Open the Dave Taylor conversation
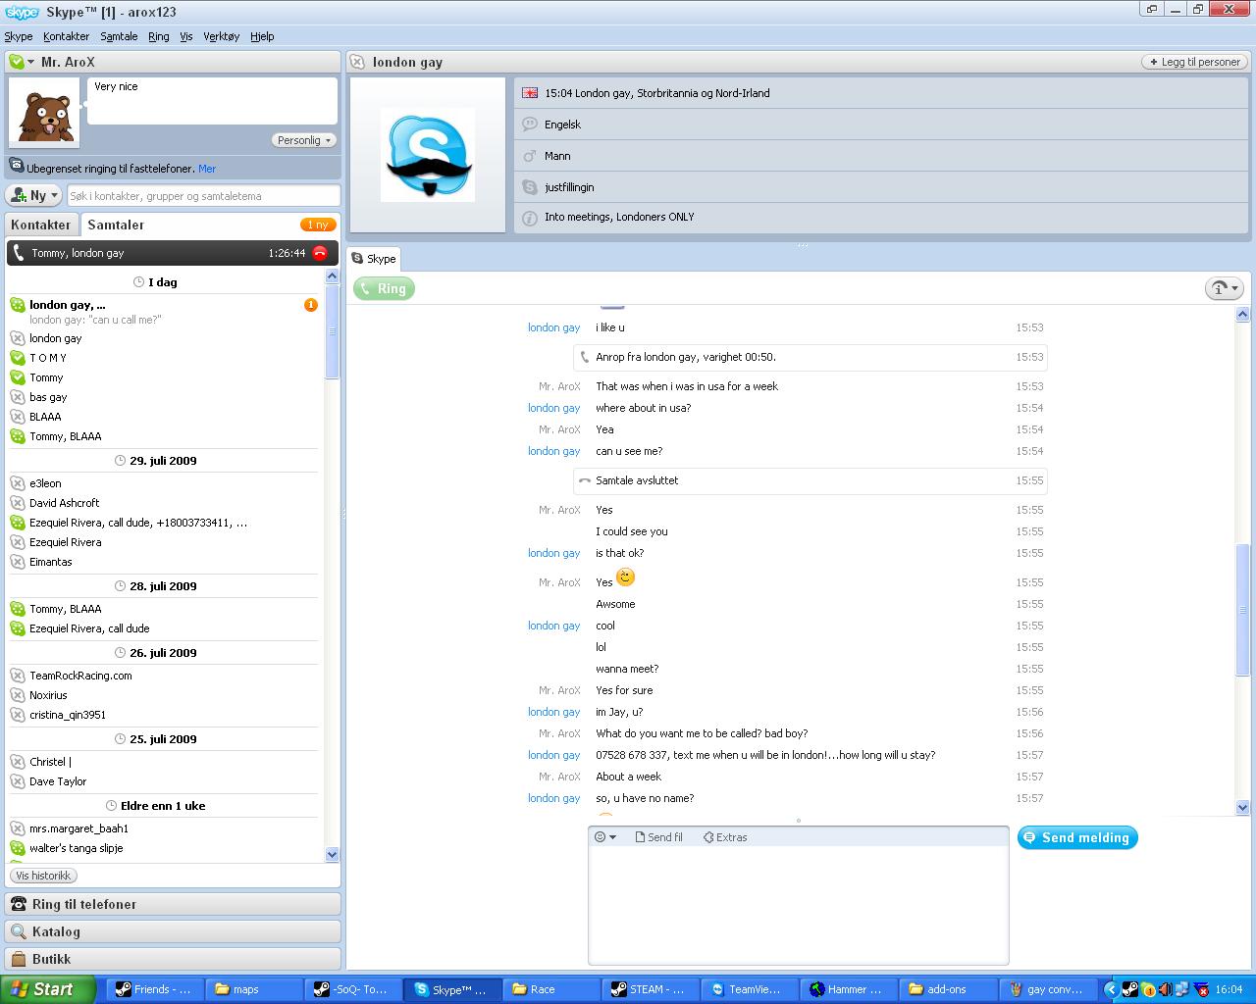Screen dimensions: 1256x1004 (58, 781)
